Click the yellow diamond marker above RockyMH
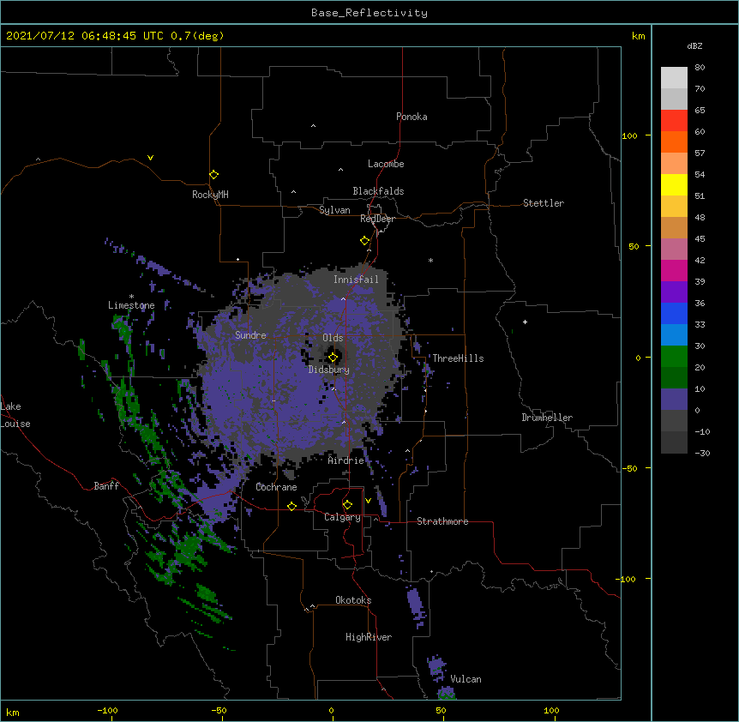The height and width of the screenshot is (722, 739). pyautogui.click(x=213, y=175)
